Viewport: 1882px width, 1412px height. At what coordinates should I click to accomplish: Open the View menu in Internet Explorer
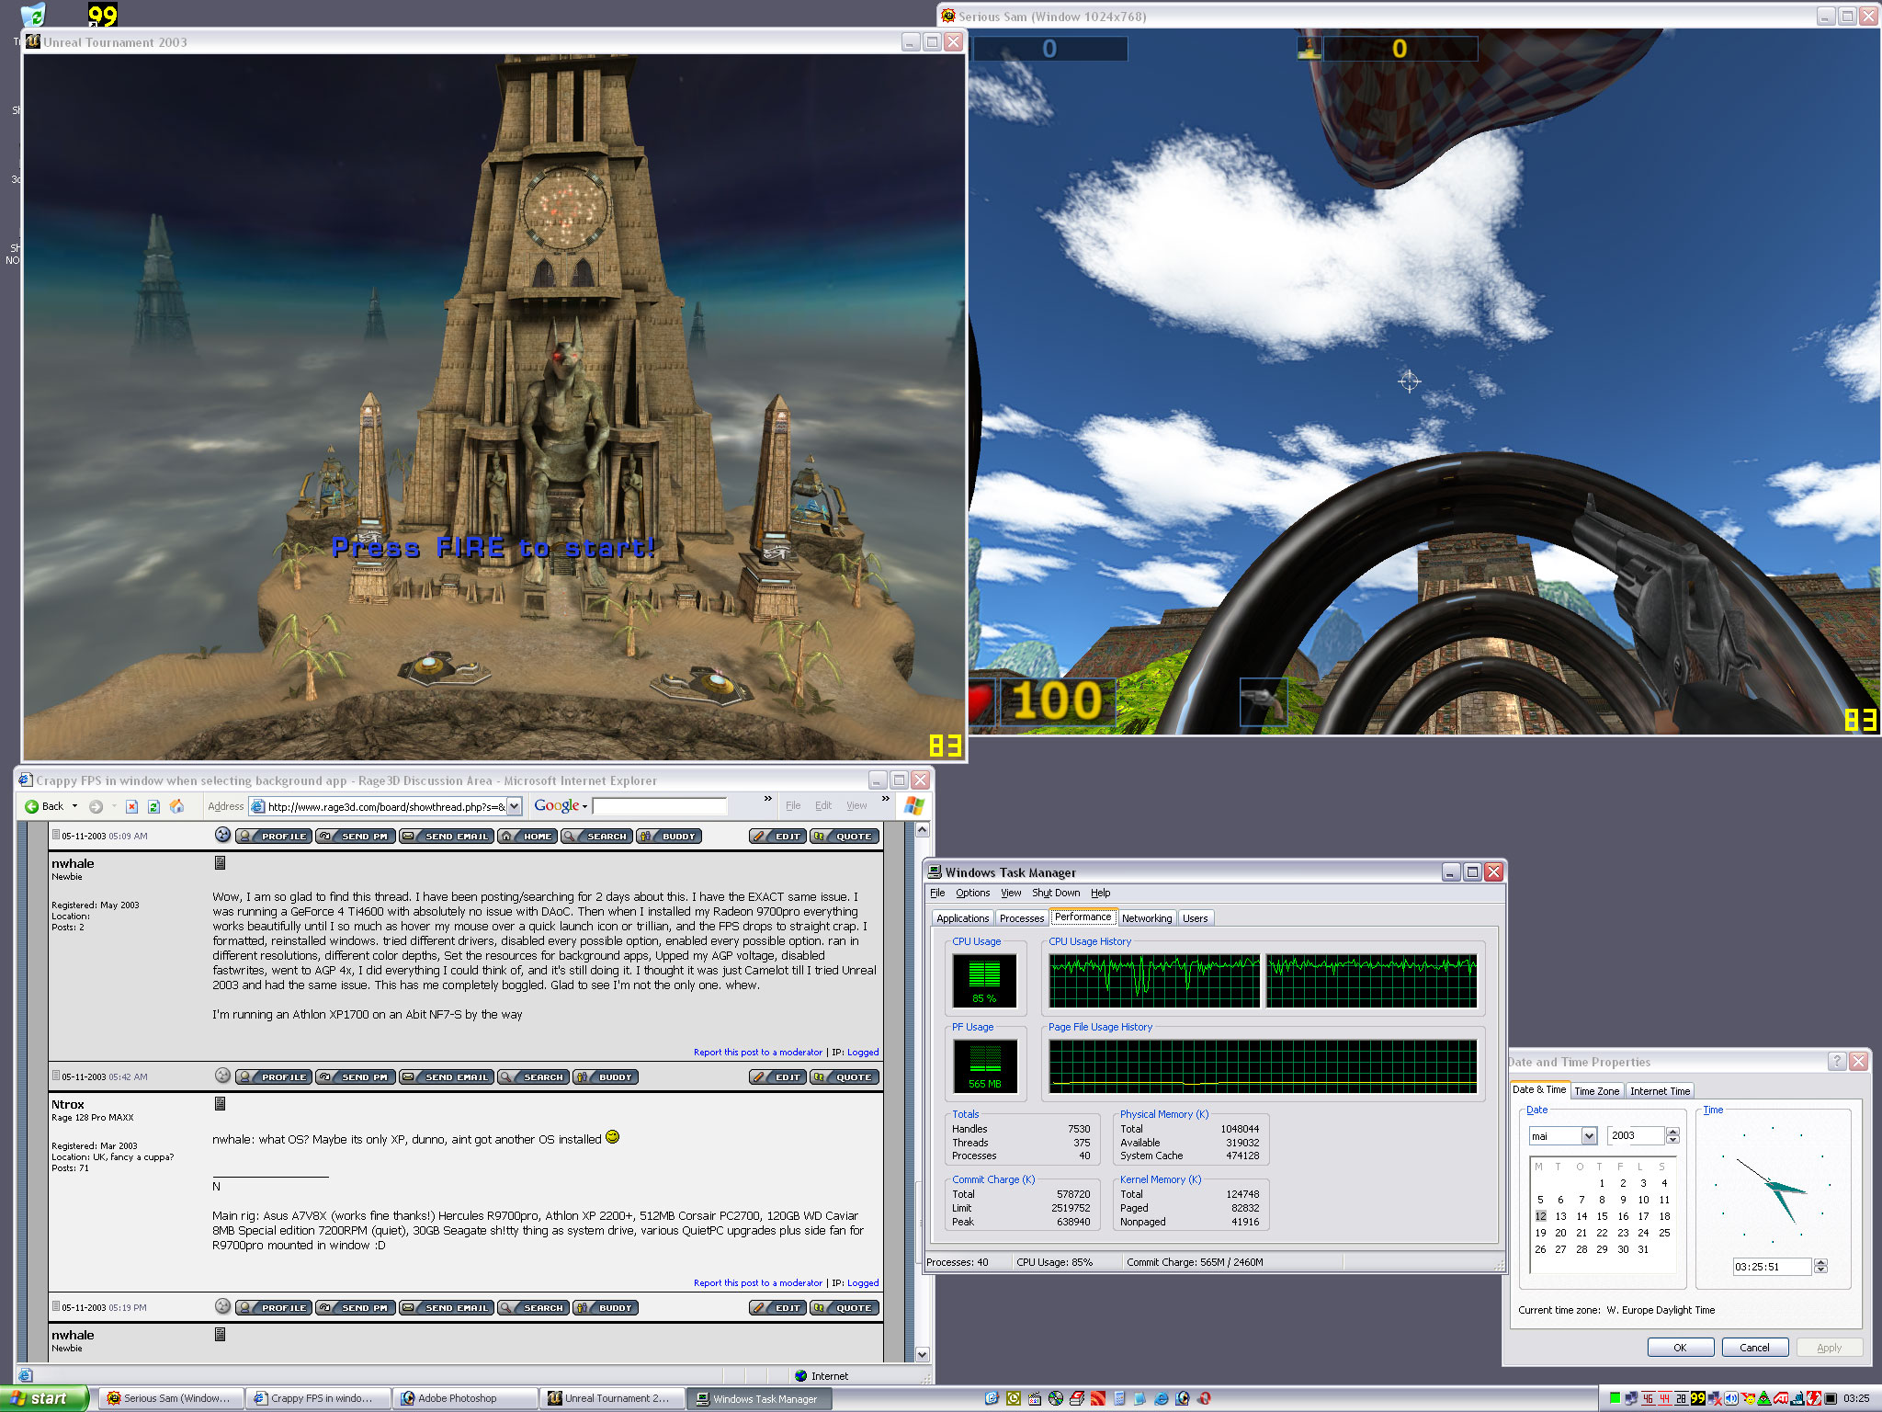[856, 805]
